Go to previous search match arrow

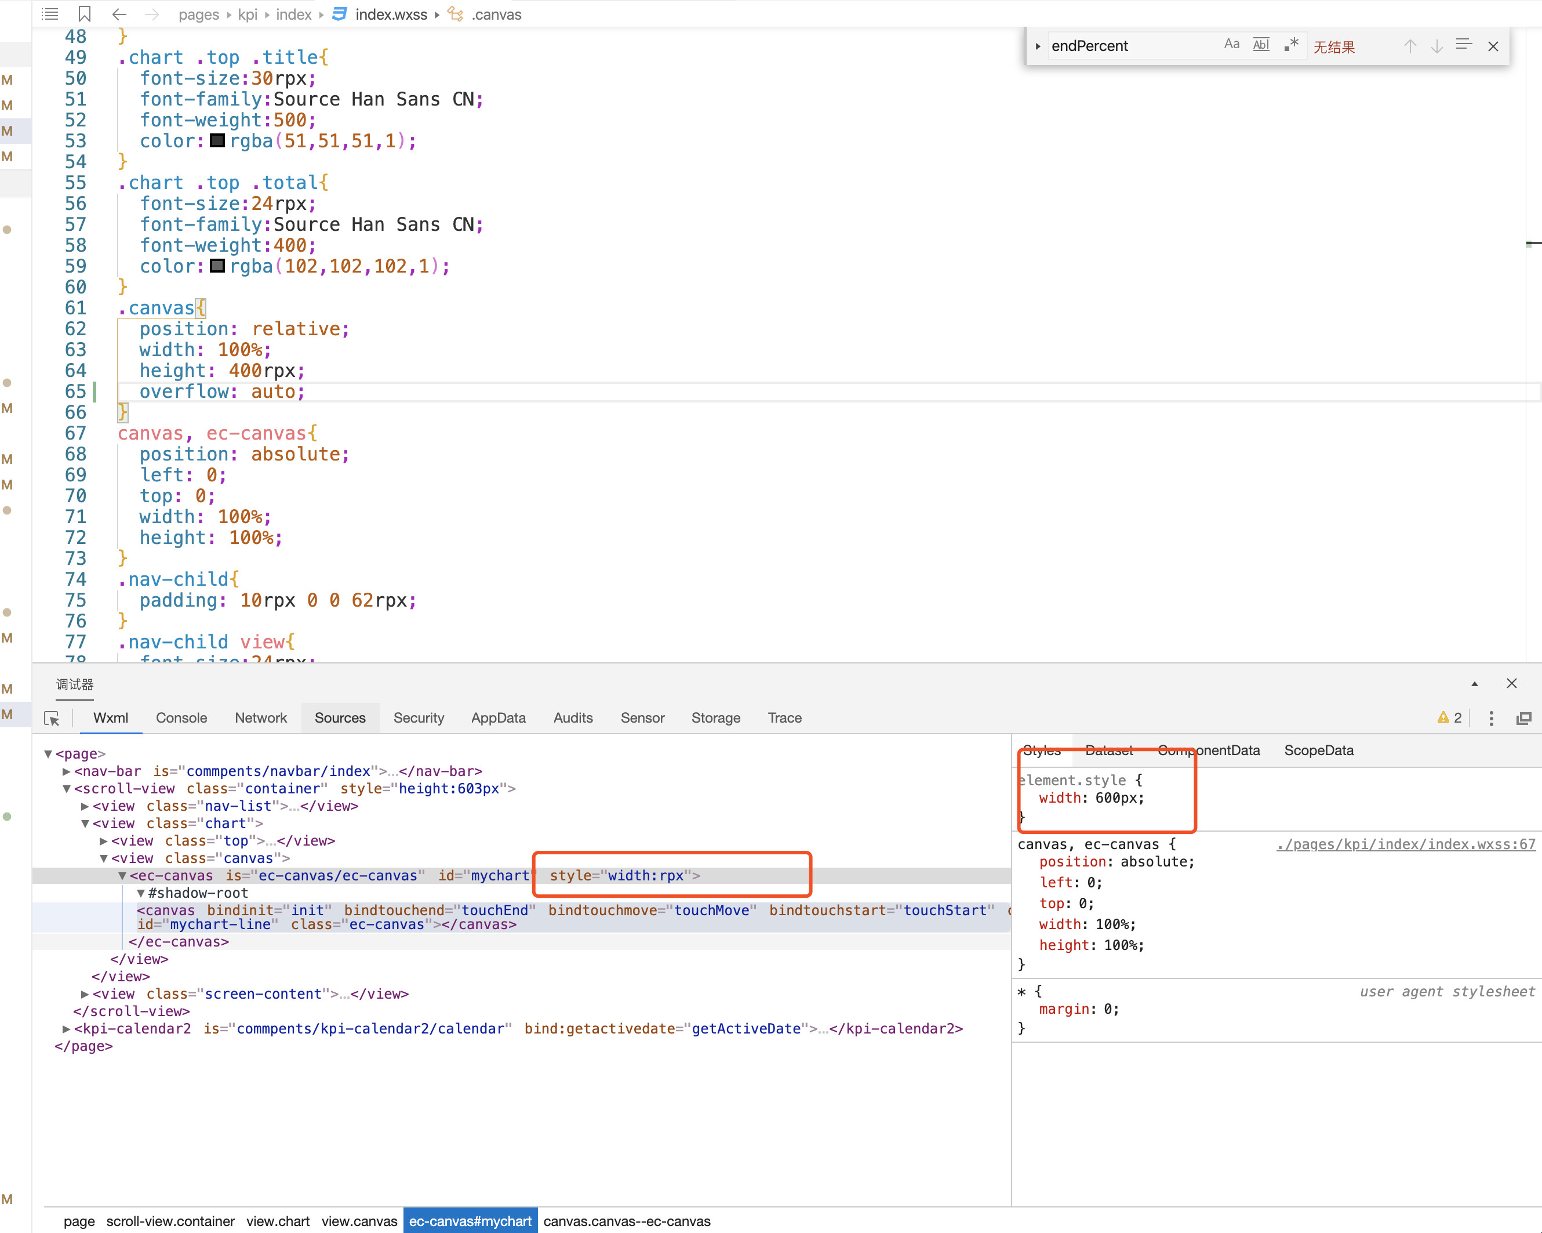click(x=1410, y=46)
